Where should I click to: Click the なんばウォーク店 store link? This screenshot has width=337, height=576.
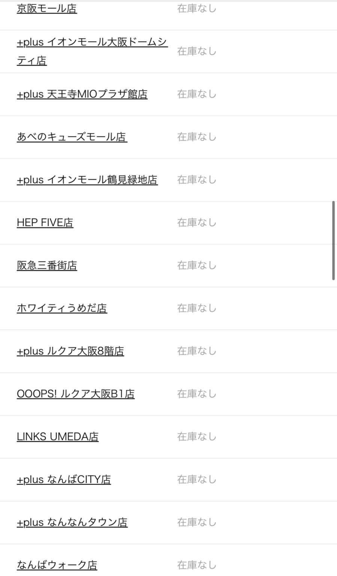(x=57, y=565)
